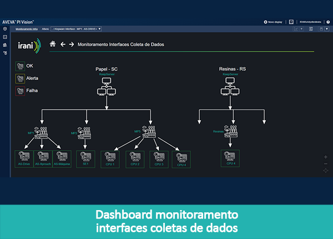
Task: Click the back arrow on dashboard
Action: click(63, 44)
